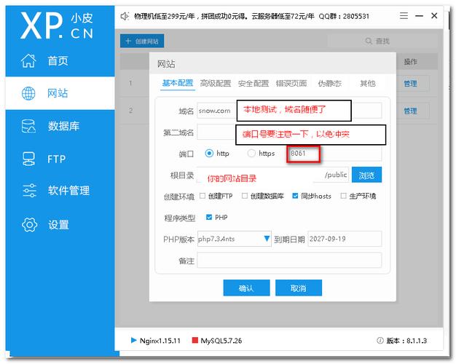Click the 创建网站 button
This screenshot has width=456, height=364.
click(x=142, y=41)
